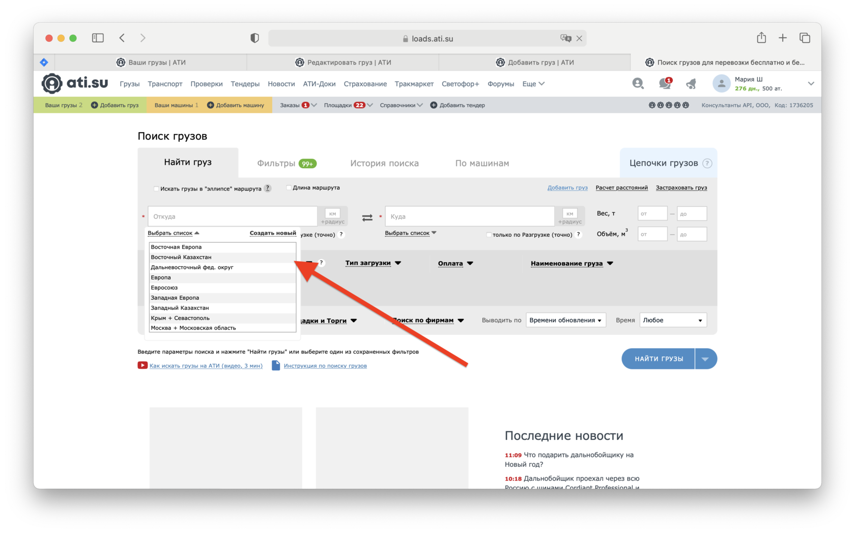This screenshot has width=855, height=533.
Task: Expand the Справочники menu
Action: [x=401, y=105]
